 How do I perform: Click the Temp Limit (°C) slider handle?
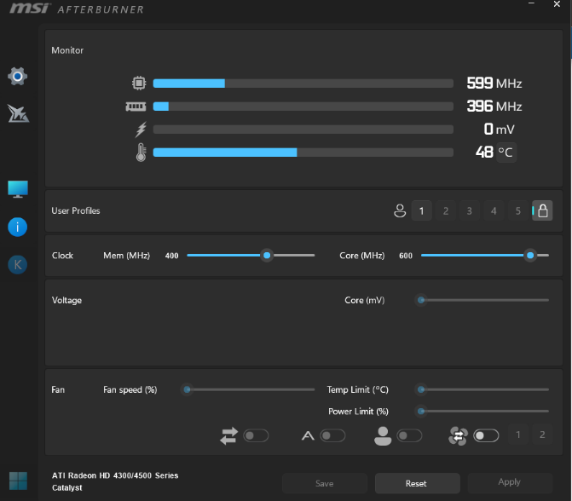[x=421, y=389]
